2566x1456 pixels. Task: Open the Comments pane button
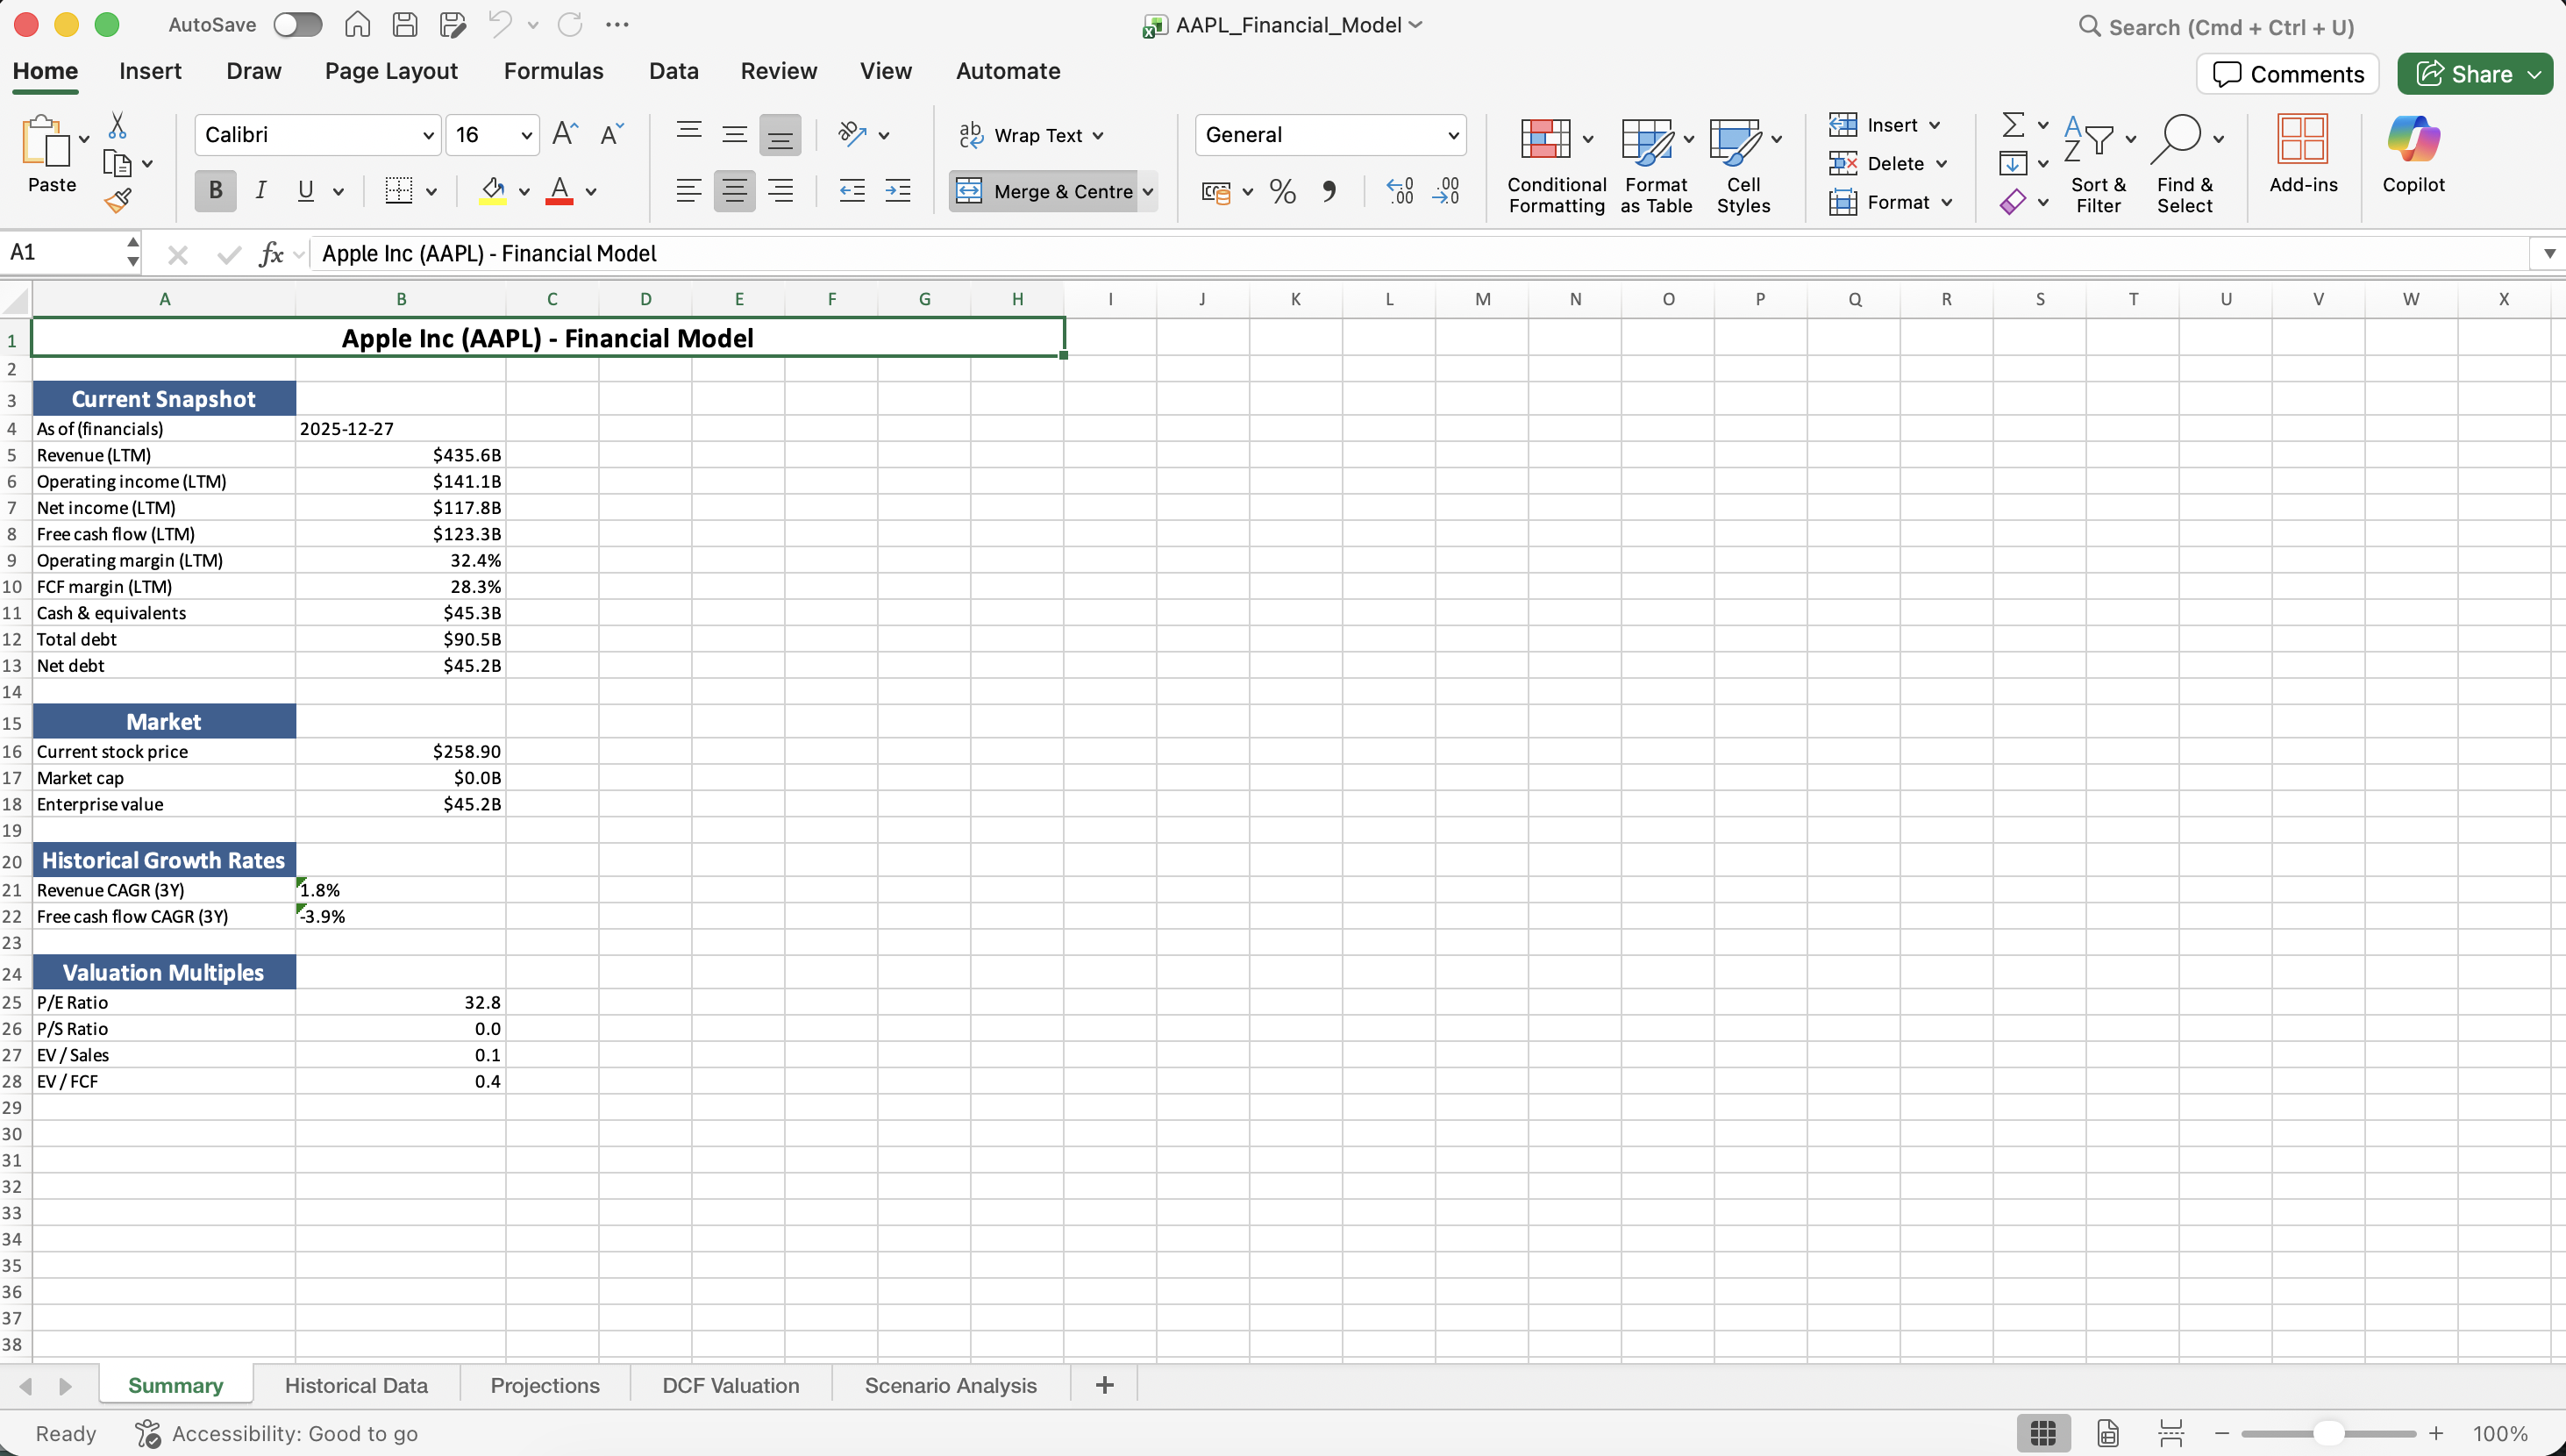(2287, 74)
